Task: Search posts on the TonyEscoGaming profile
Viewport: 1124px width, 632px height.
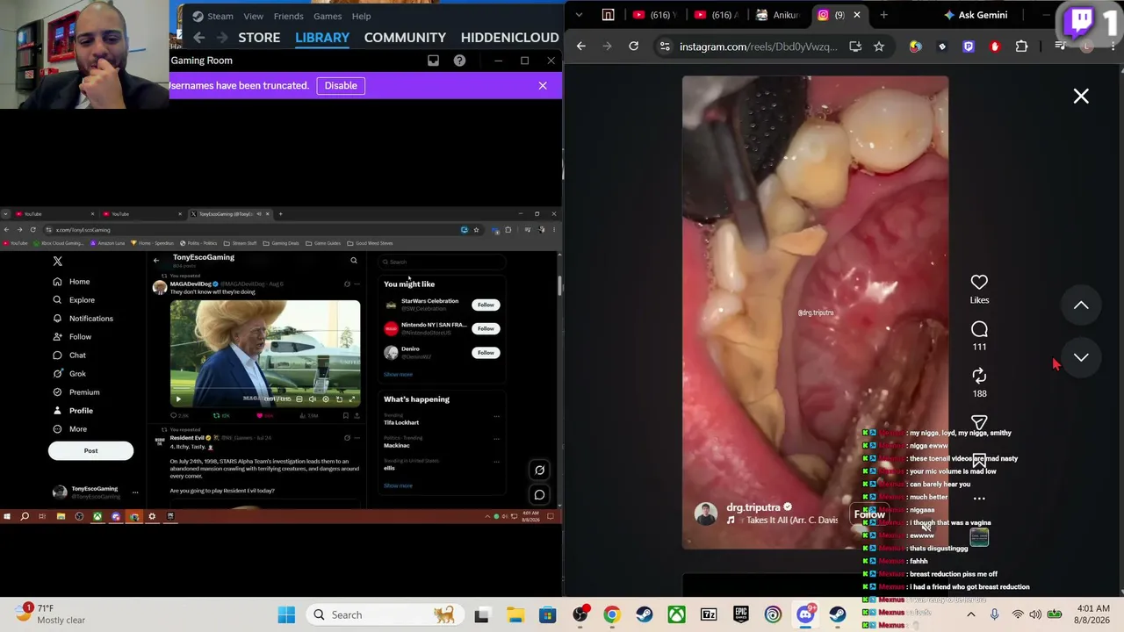Action: [x=354, y=260]
